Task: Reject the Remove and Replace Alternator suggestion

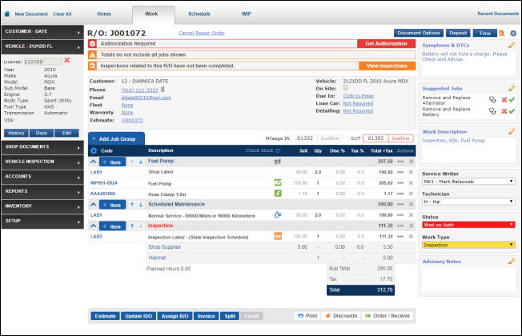Action: (x=504, y=100)
